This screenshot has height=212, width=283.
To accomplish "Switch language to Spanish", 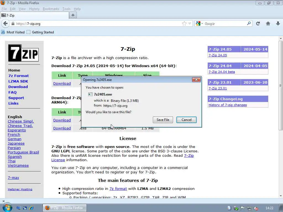I will tap(15, 157).
